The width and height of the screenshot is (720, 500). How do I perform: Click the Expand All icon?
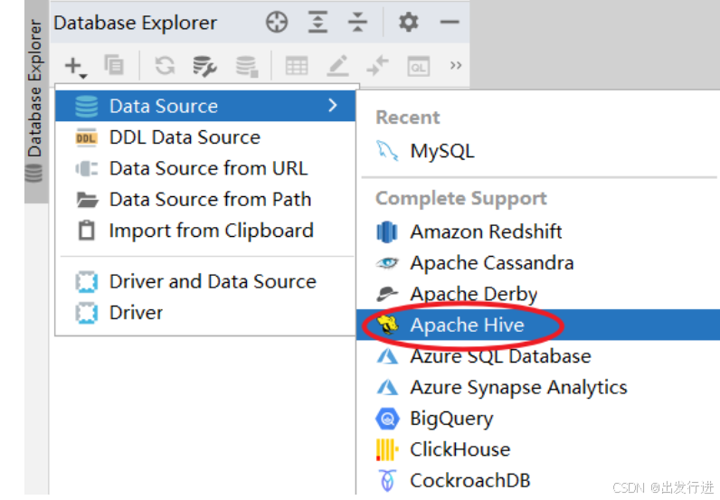[x=317, y=22]
